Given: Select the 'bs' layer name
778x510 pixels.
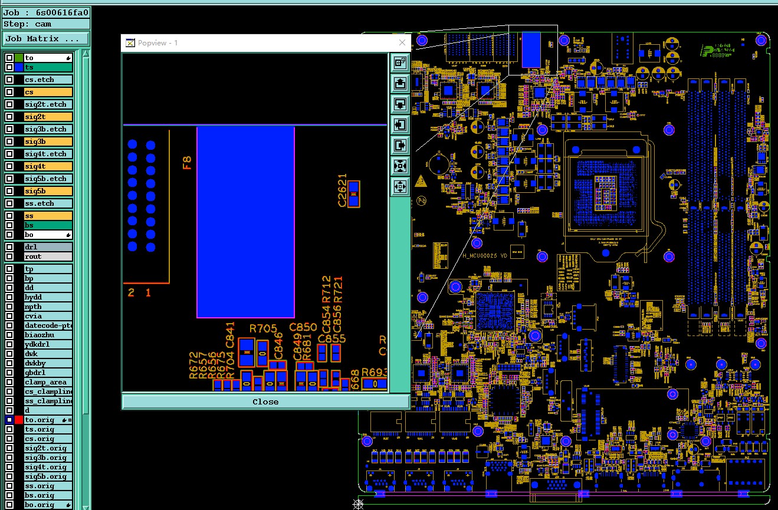Looking at the screenshot, I should click(48, 225).
